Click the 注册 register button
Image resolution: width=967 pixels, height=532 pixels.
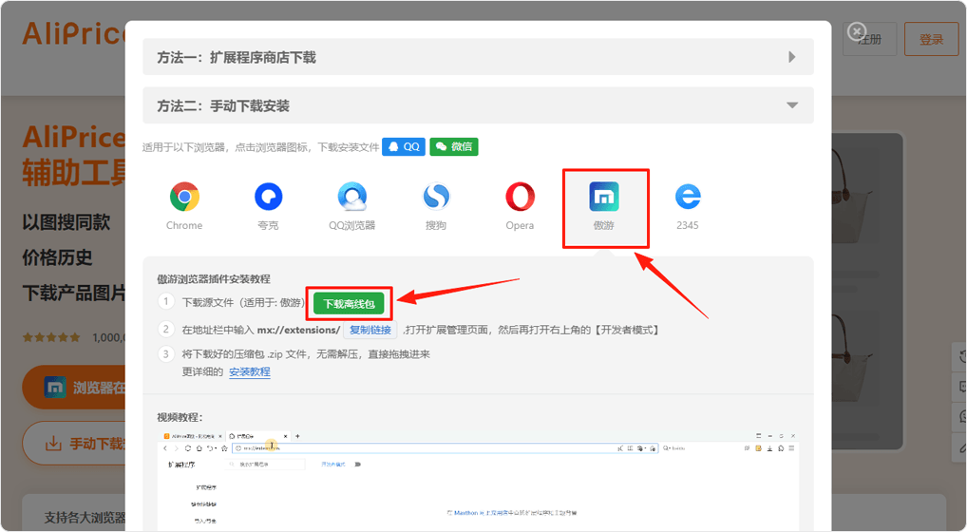coord(869,40)
